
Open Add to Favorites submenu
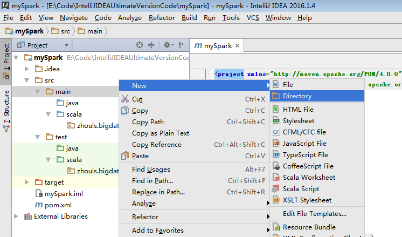[195, 230]
